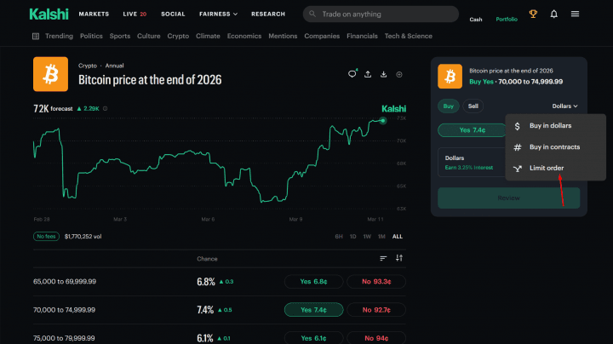
Task: Click the filter lines icon above outcomes
Action: pyautogui.click(x=383, y=258)
